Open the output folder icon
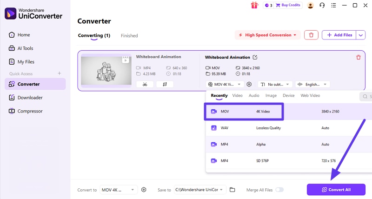Screen dimensions: 372x199 pos(232,190)
